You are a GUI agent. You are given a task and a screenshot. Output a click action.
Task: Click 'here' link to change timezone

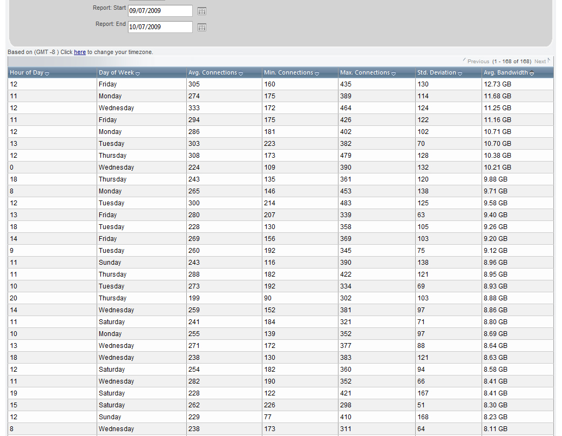[x=79, y=52]
